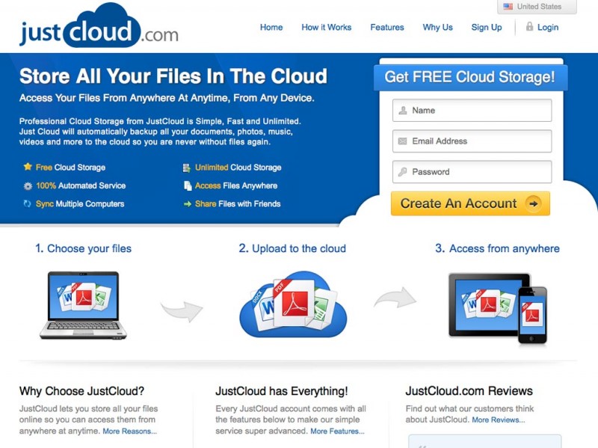Click the server icon beside Unlimited Cloud Storage

click(186, 168)
